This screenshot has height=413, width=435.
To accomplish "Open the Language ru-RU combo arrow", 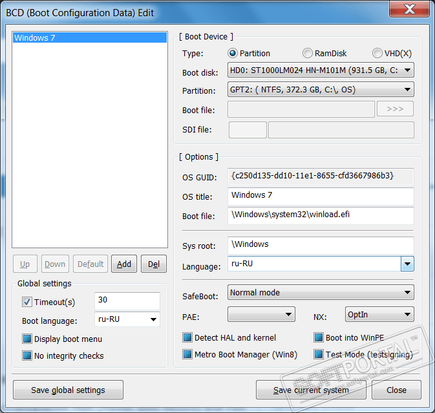I will point(407,264).
